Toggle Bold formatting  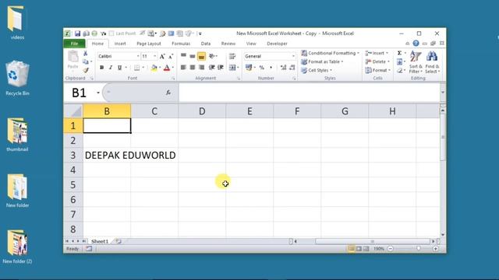pos(102,68)
